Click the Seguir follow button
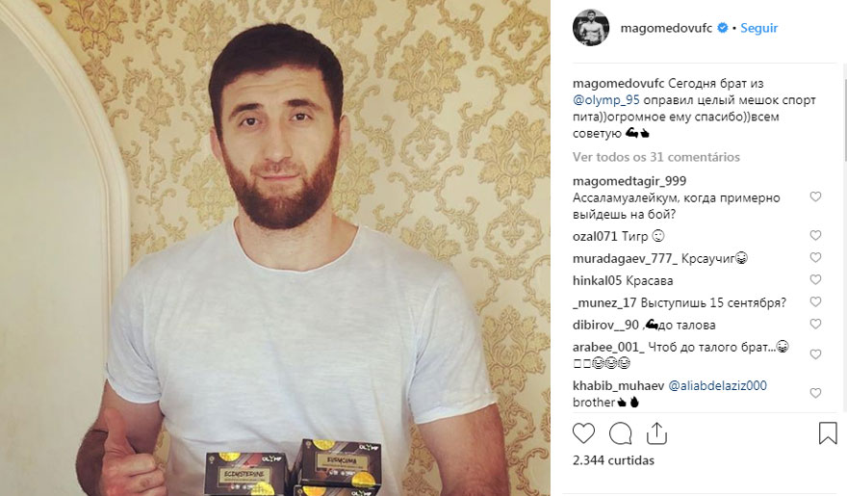The width and height of the screenshot is (847, 496). [758, 28]
